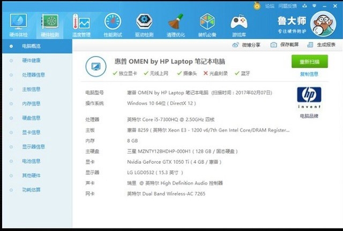Image resolution: width=343 pixels, height=231 pixels.
Task: Click the computer monitor circle icon
Action: coord(96,67)
